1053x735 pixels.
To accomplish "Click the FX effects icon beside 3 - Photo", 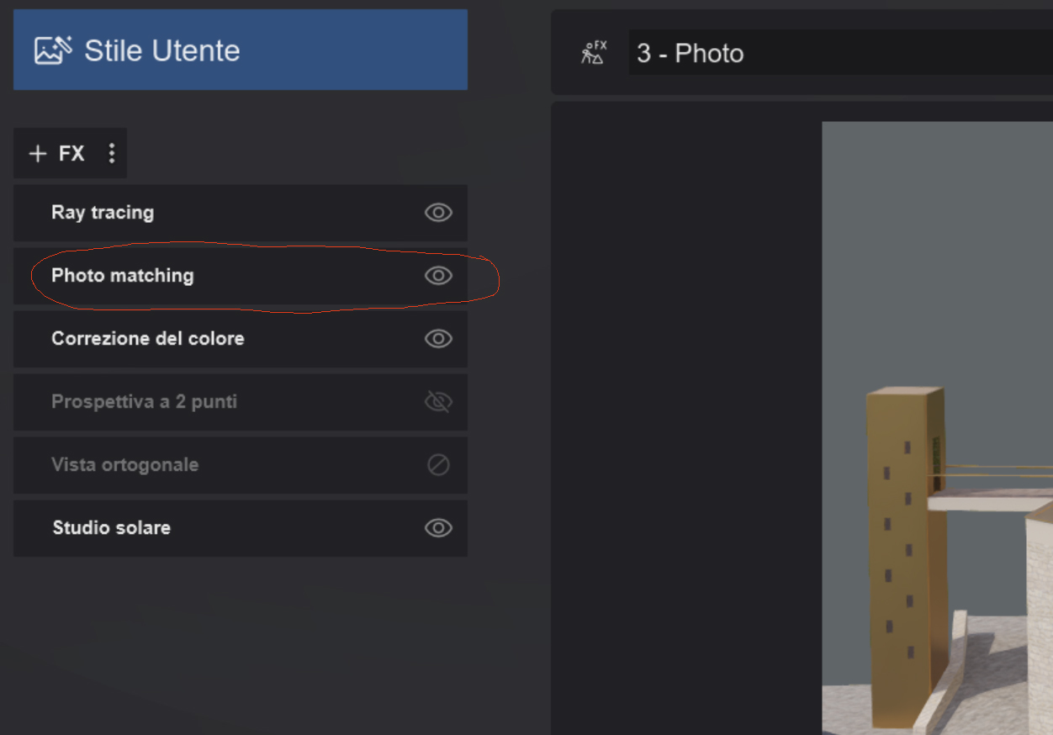I will click(594, 53).
